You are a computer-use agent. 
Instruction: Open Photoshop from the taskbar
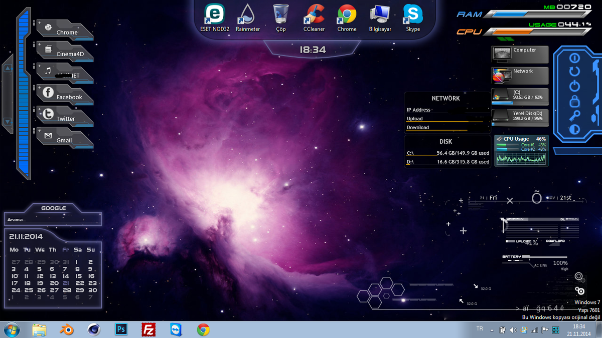click(121, 330)
